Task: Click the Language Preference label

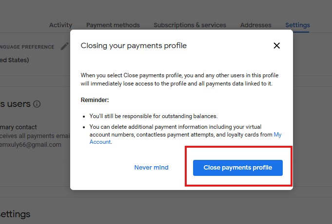Action: click(x=27, y=47)
